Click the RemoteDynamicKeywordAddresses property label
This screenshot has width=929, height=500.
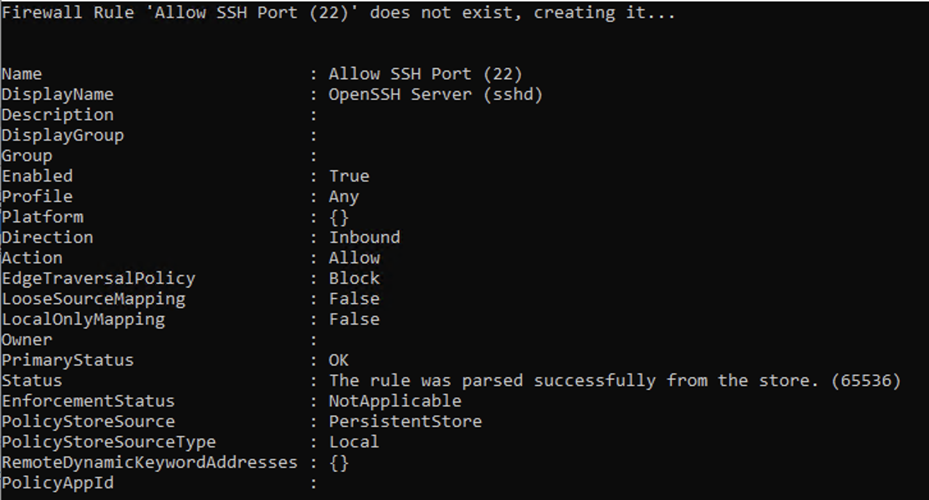pyautogui.click(x=150, y=463)
